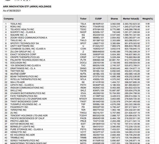Click TERADYNE INC company name
The height and width of the screenshot is (144, 159).
coord(18,110)
